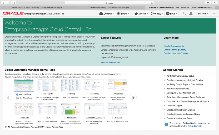
Task: Select the Sitemap radio button
Action: 67,94
